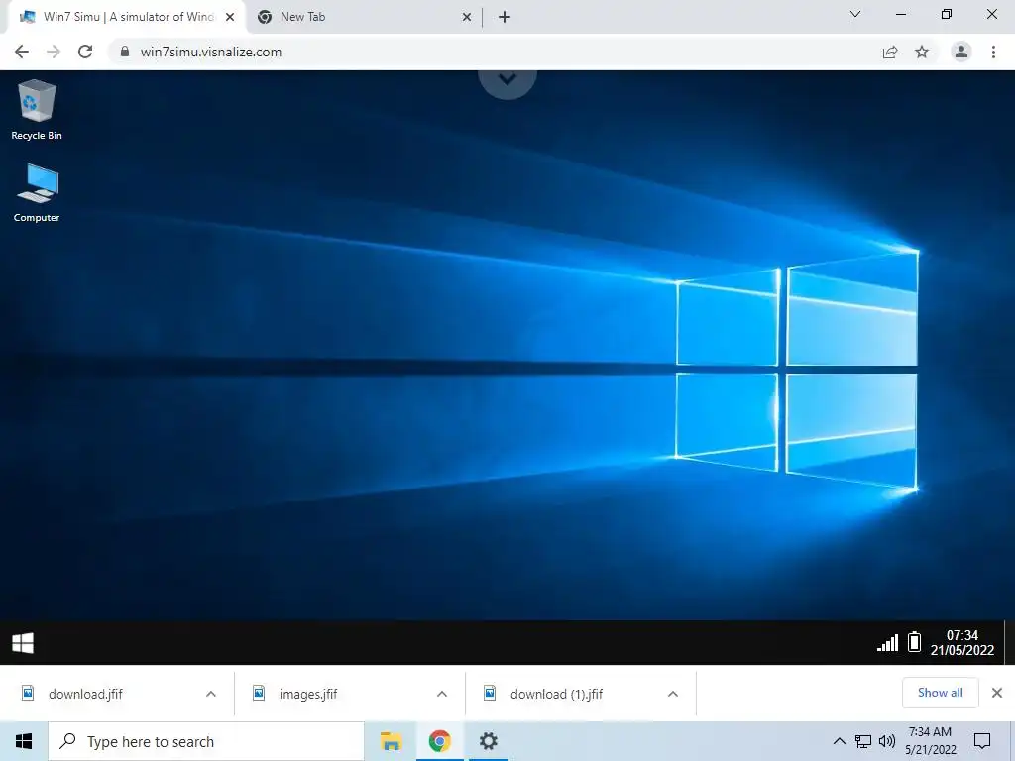Show hidden tray icons

[x=839, y=741]
